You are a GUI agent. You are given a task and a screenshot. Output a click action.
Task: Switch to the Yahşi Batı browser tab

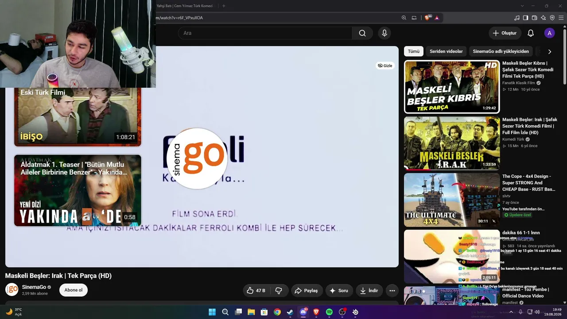[186, 6]
